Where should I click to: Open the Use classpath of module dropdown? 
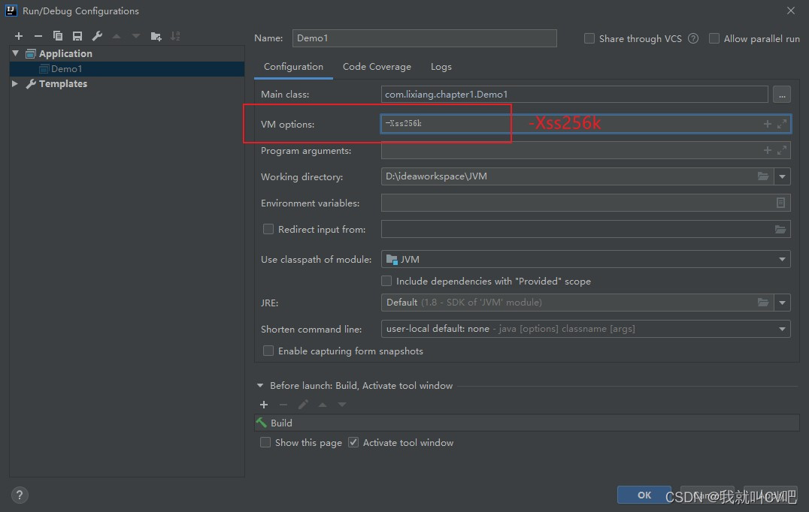[782, 259]
